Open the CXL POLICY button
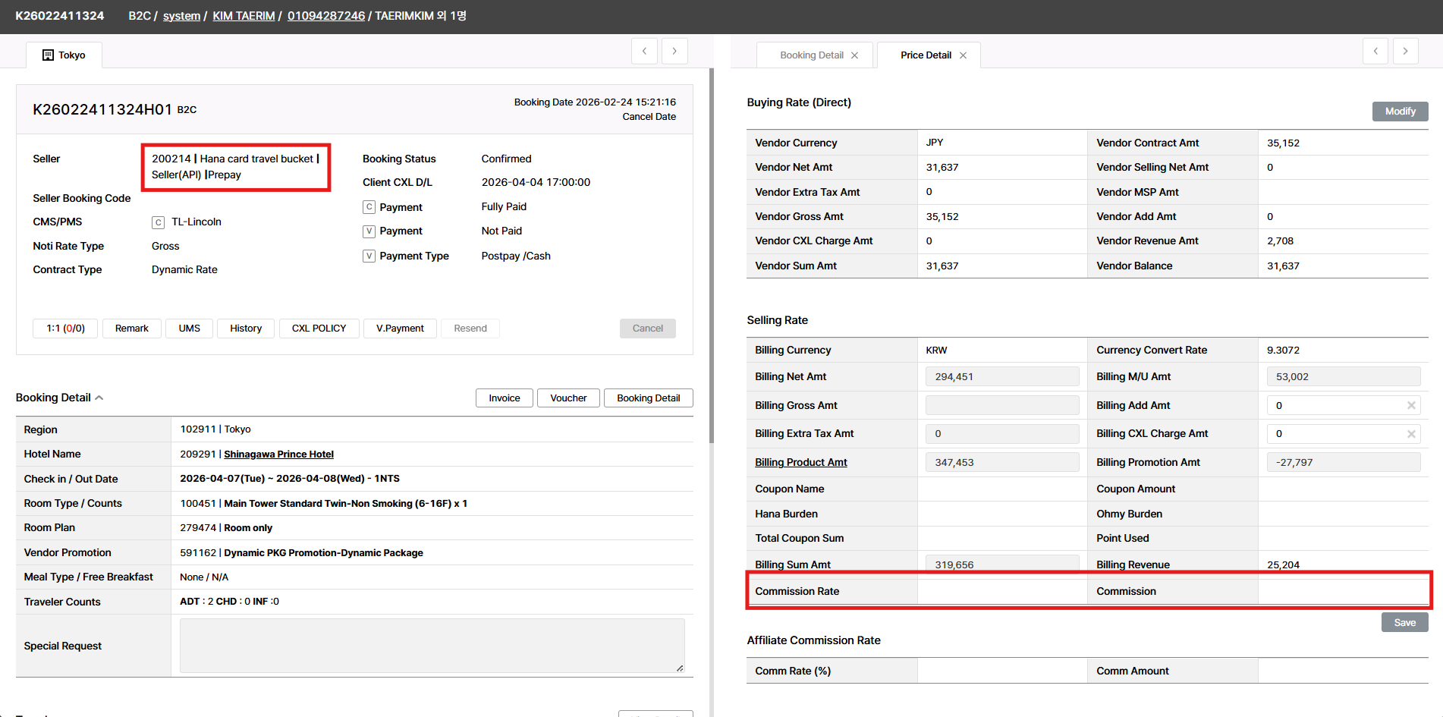 click(x=319, y=329)
